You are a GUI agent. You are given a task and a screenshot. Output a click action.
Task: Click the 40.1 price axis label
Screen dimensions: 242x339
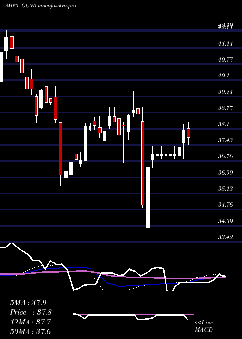224,76
